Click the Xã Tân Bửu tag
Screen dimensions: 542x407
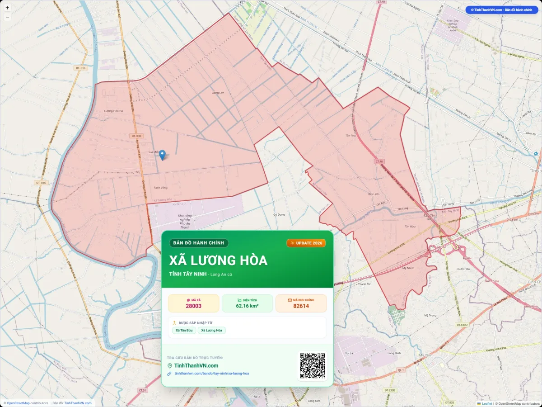[x=184, y=331]
